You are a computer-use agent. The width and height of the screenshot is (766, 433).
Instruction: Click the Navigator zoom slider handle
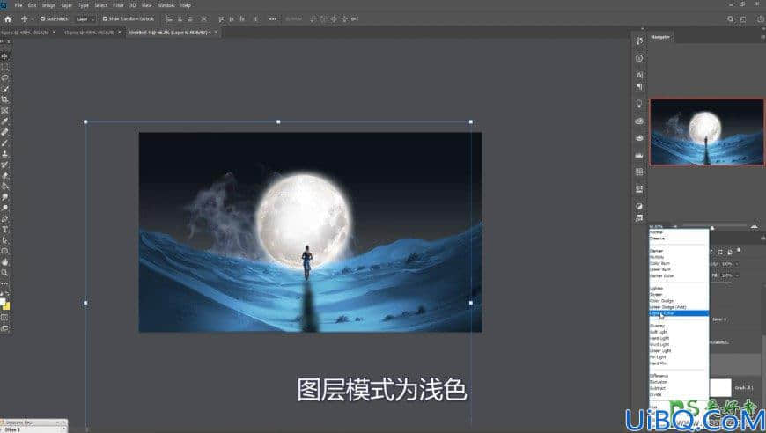712,227
